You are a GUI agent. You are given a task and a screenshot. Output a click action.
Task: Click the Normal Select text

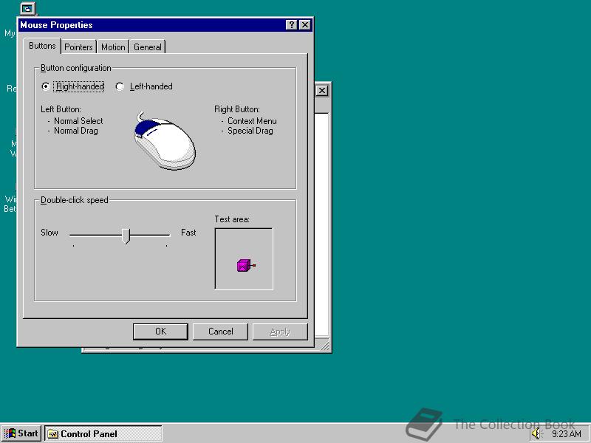pyautogui.click(x=78, y=121)
